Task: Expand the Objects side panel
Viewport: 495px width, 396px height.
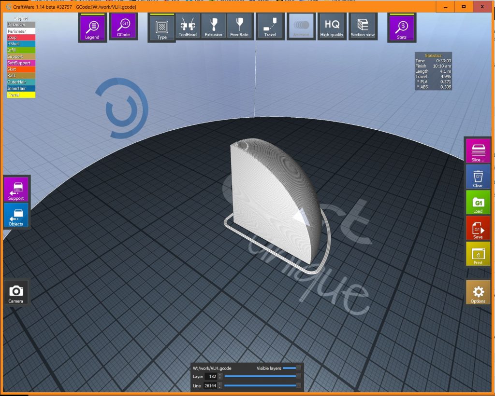Action: click(x=16, y=216)
